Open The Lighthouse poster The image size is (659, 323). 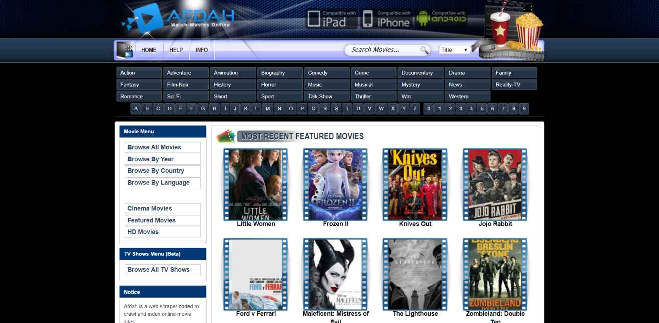[x=415, y=274]
